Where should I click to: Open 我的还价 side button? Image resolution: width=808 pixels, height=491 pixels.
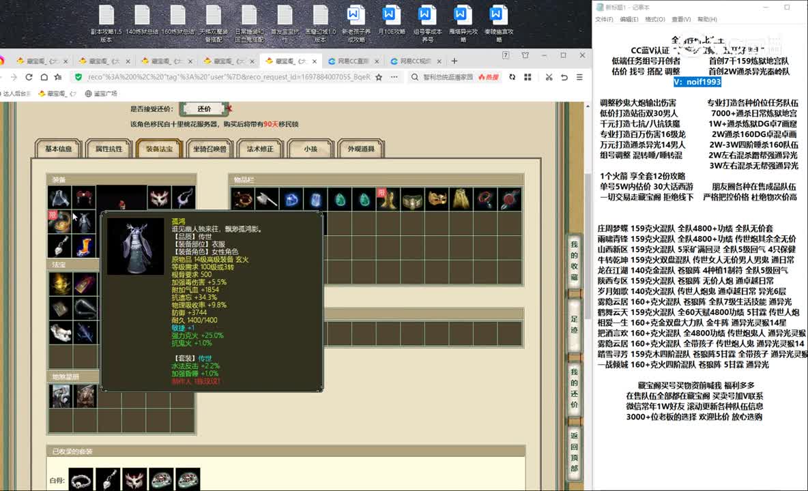tap(574, 388)
